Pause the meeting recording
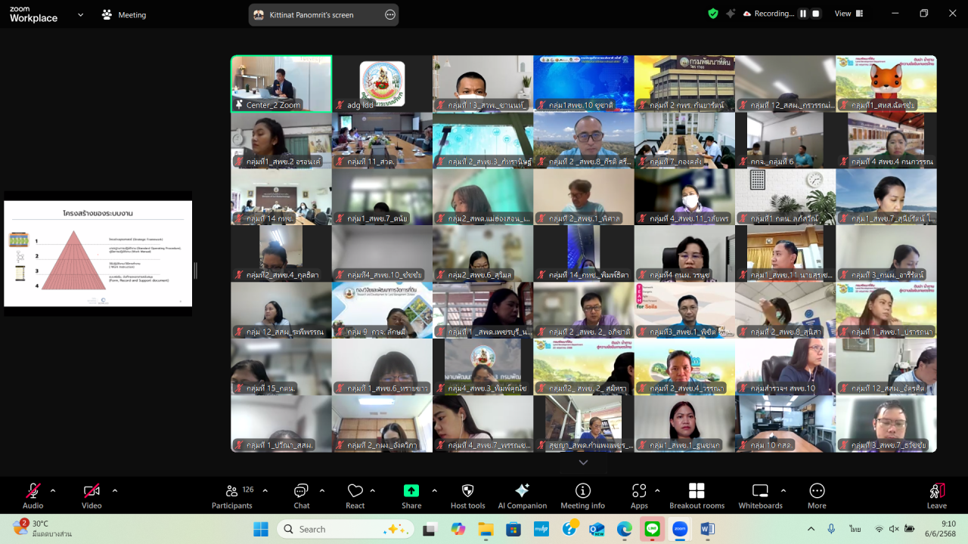Image resolution: width=968 pixels, height=544 pixels. click(x=803, y=14)
